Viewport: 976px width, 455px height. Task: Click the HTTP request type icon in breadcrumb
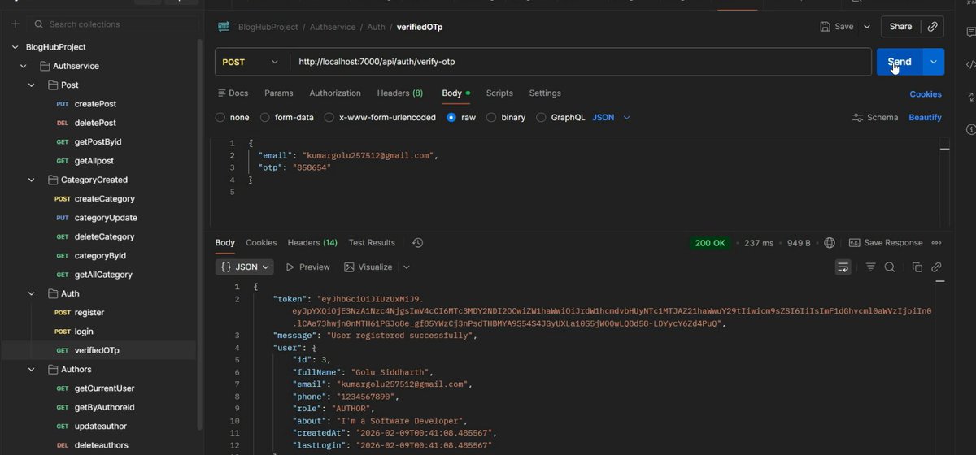(224, 27)
